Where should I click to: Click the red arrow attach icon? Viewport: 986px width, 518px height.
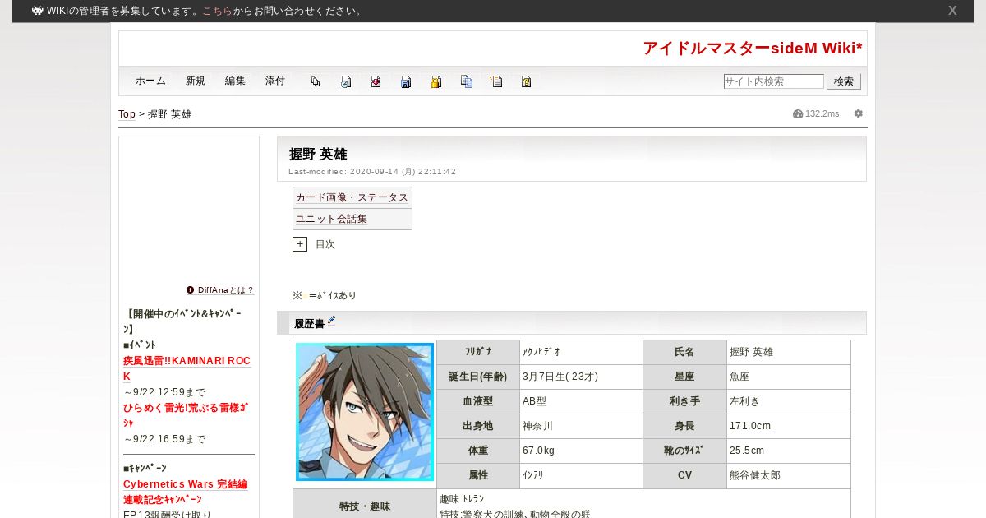tap(376, 81)
